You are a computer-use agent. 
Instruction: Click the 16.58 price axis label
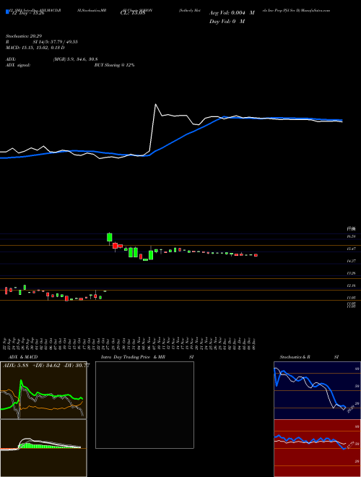[x=352, y=236]
